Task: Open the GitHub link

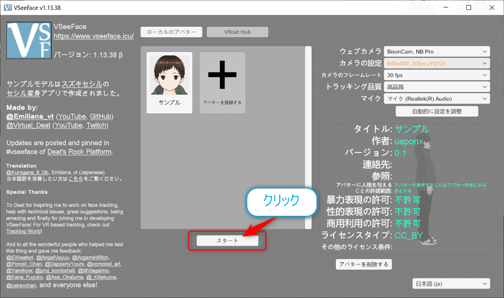Action: (100, 116)
